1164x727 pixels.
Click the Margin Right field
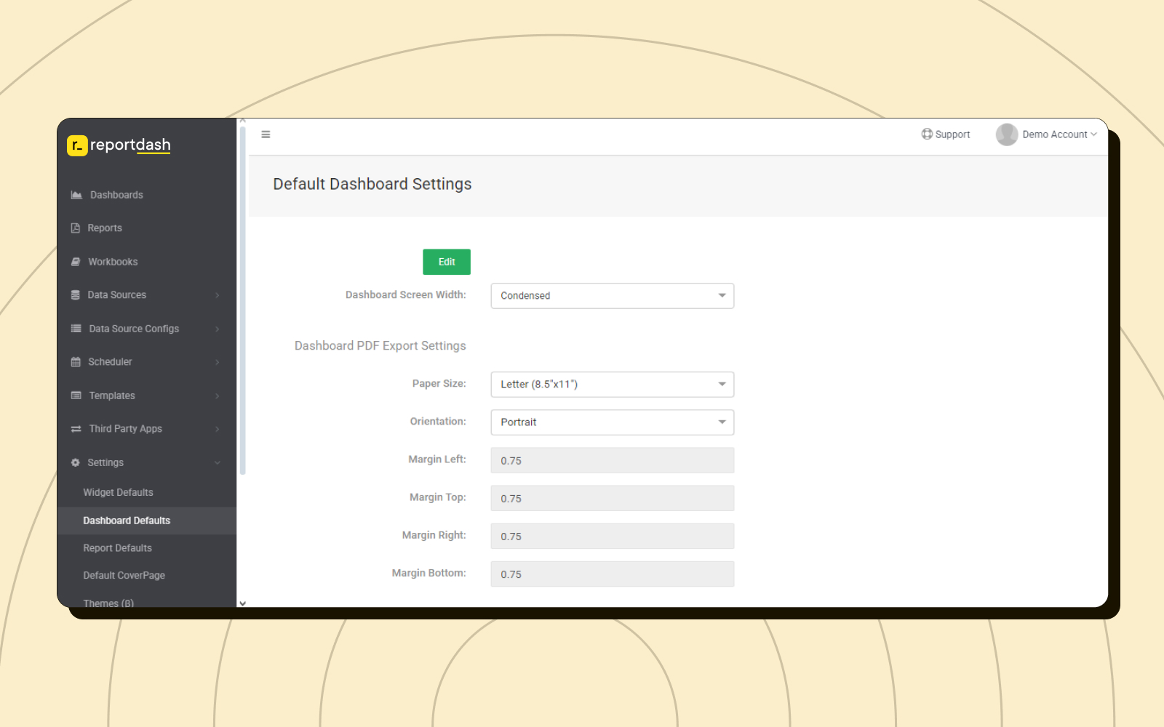tap(613, 536)
